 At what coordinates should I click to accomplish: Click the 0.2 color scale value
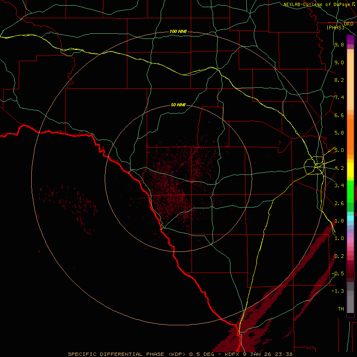pyautogui.click(x=339, y=256)
